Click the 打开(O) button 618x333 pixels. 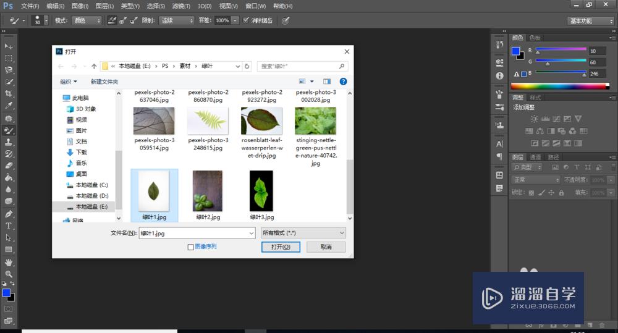(x=281, y=247)
